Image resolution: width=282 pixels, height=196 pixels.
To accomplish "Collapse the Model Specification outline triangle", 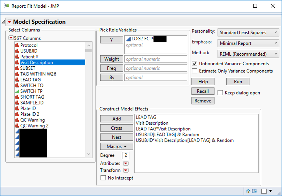I will point(3,22).
